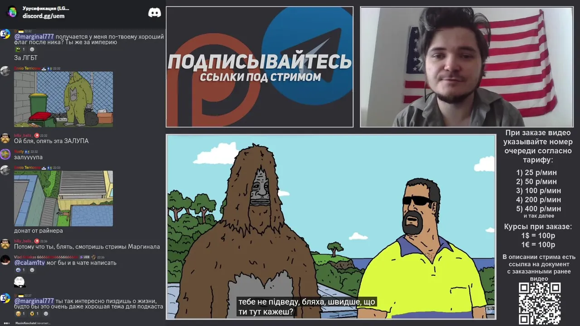The width and height of the screenshot is (580, 326).
Task: Select the tariff line '3) 100 р/мин'
Action: click(x=538, y=191)
